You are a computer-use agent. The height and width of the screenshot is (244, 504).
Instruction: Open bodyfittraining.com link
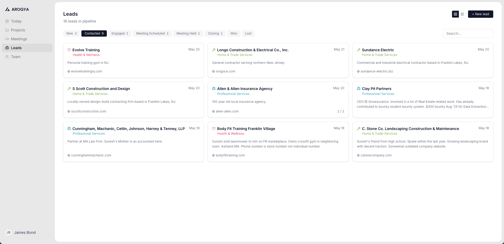tap(230, 155)
